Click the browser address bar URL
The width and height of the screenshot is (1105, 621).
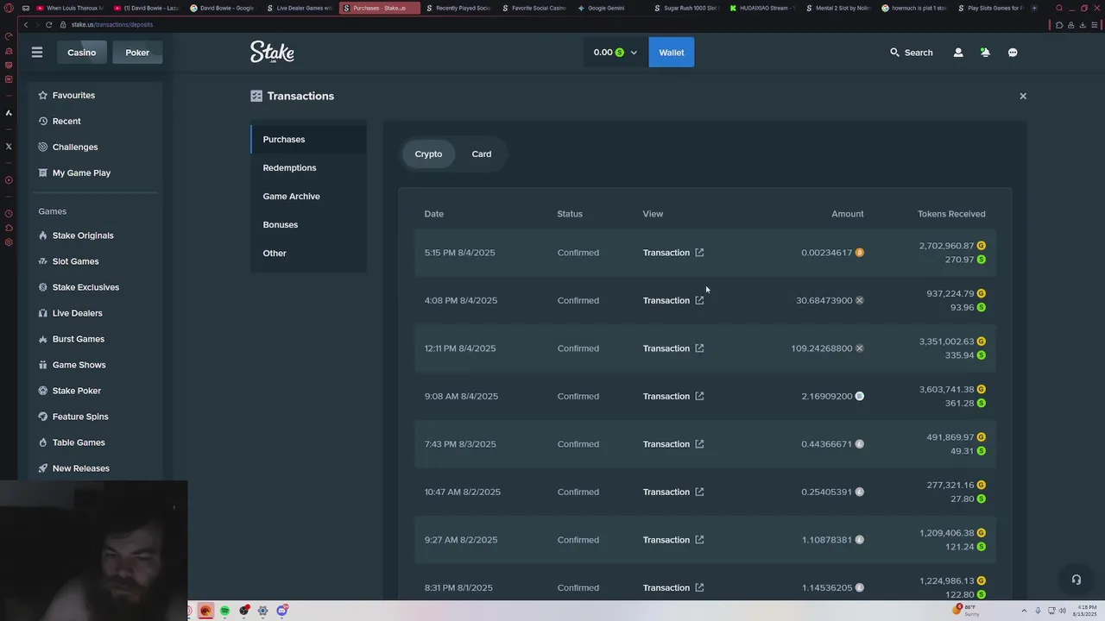tap(112, 24)
